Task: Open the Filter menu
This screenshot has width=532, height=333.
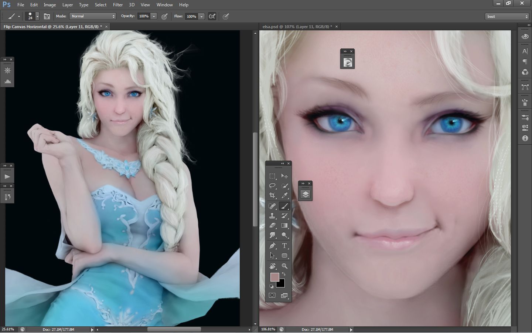Action: tap(118, 5)
